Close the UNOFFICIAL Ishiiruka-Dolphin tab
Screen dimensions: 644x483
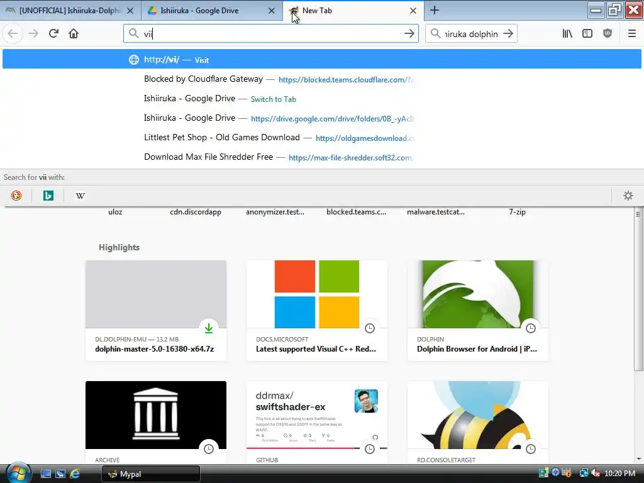tap(130, 11)
